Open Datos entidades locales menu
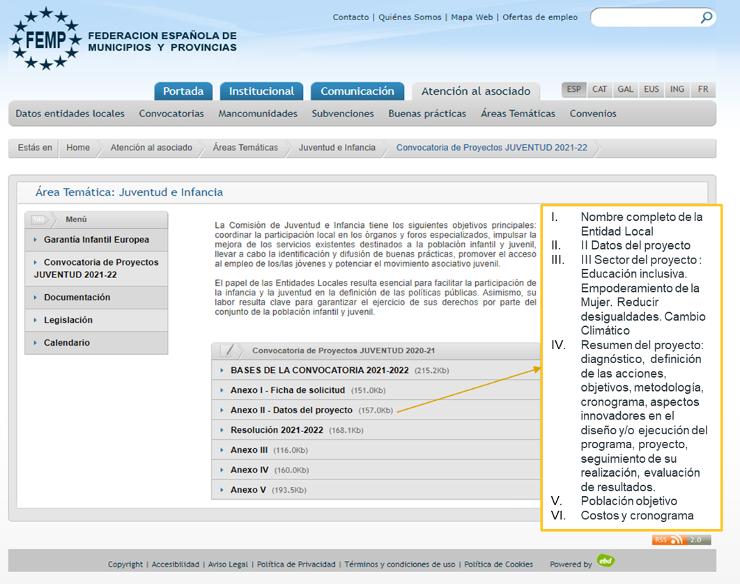The image size is (740, 584). (x=70, y=114)
